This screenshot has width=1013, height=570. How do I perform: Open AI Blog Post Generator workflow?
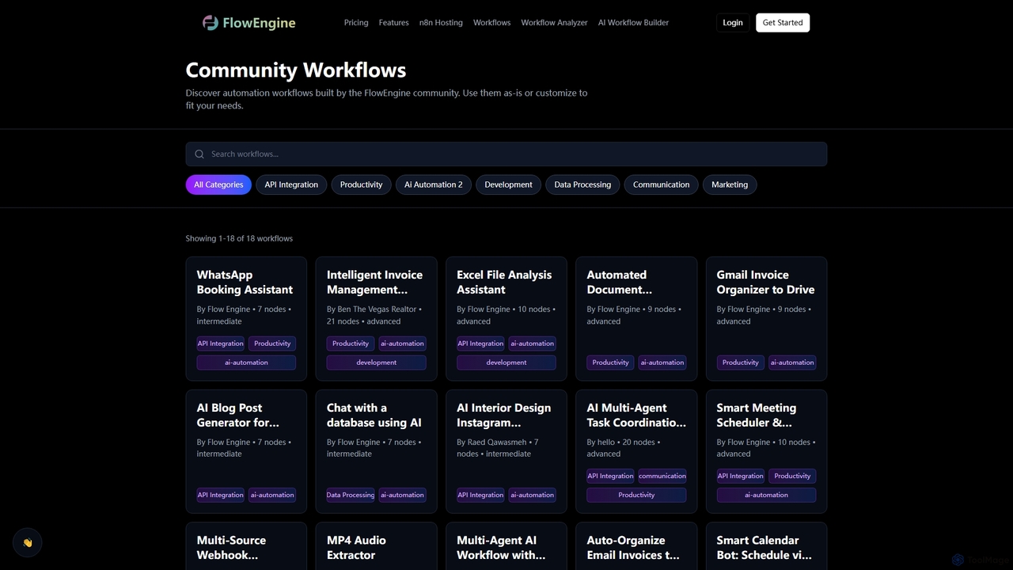(246, 451)
